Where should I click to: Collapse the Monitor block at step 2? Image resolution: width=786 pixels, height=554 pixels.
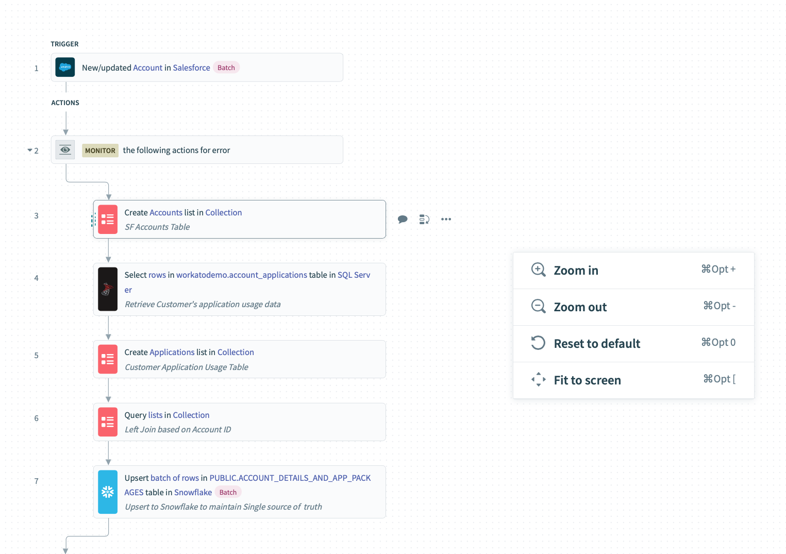pos(30,150)
